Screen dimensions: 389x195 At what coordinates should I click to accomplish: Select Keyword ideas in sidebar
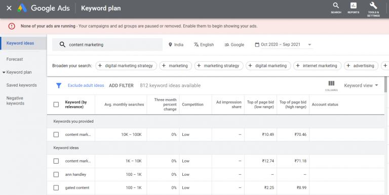pyautogui.click(x=23, y=43)
